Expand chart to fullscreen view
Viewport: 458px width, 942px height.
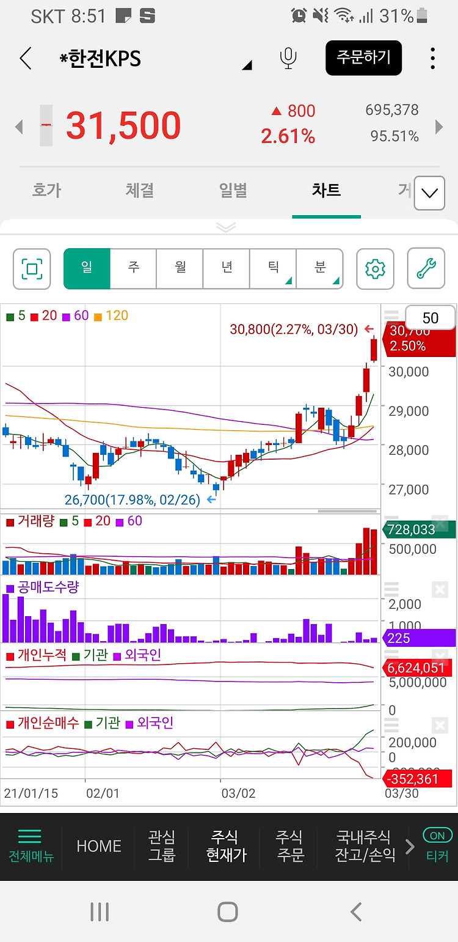[x=32, y=268]
